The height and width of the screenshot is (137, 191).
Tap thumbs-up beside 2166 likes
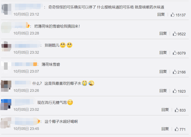(175, 72)
